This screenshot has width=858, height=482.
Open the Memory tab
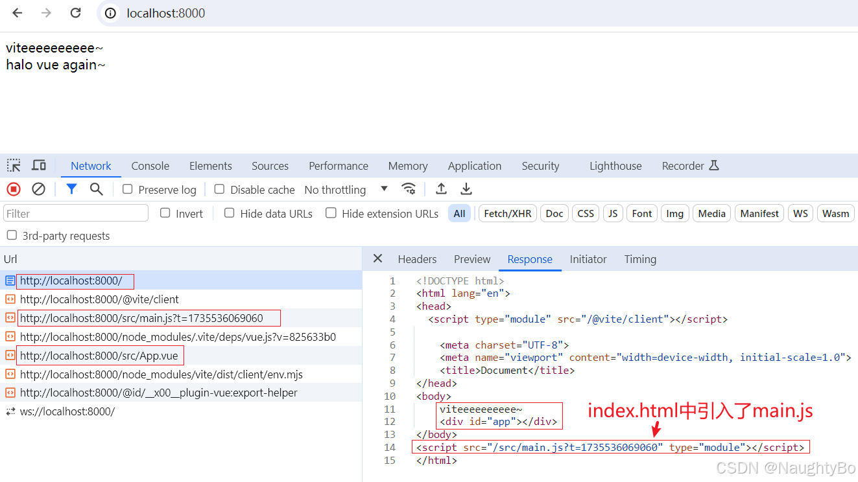coord(408,166)
